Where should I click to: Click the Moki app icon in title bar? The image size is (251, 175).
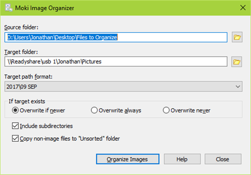click(x=8, y=8)
